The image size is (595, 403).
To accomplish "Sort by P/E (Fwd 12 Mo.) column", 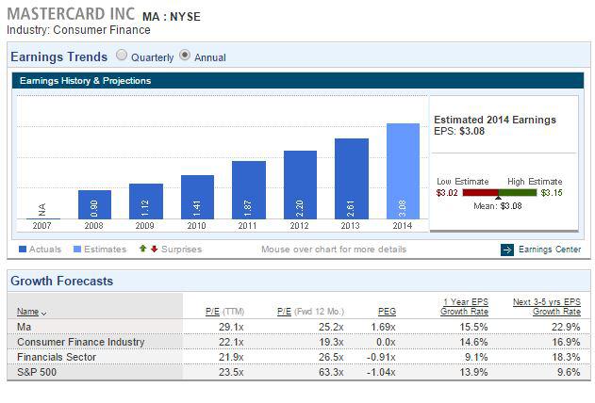I will point(310,312).
